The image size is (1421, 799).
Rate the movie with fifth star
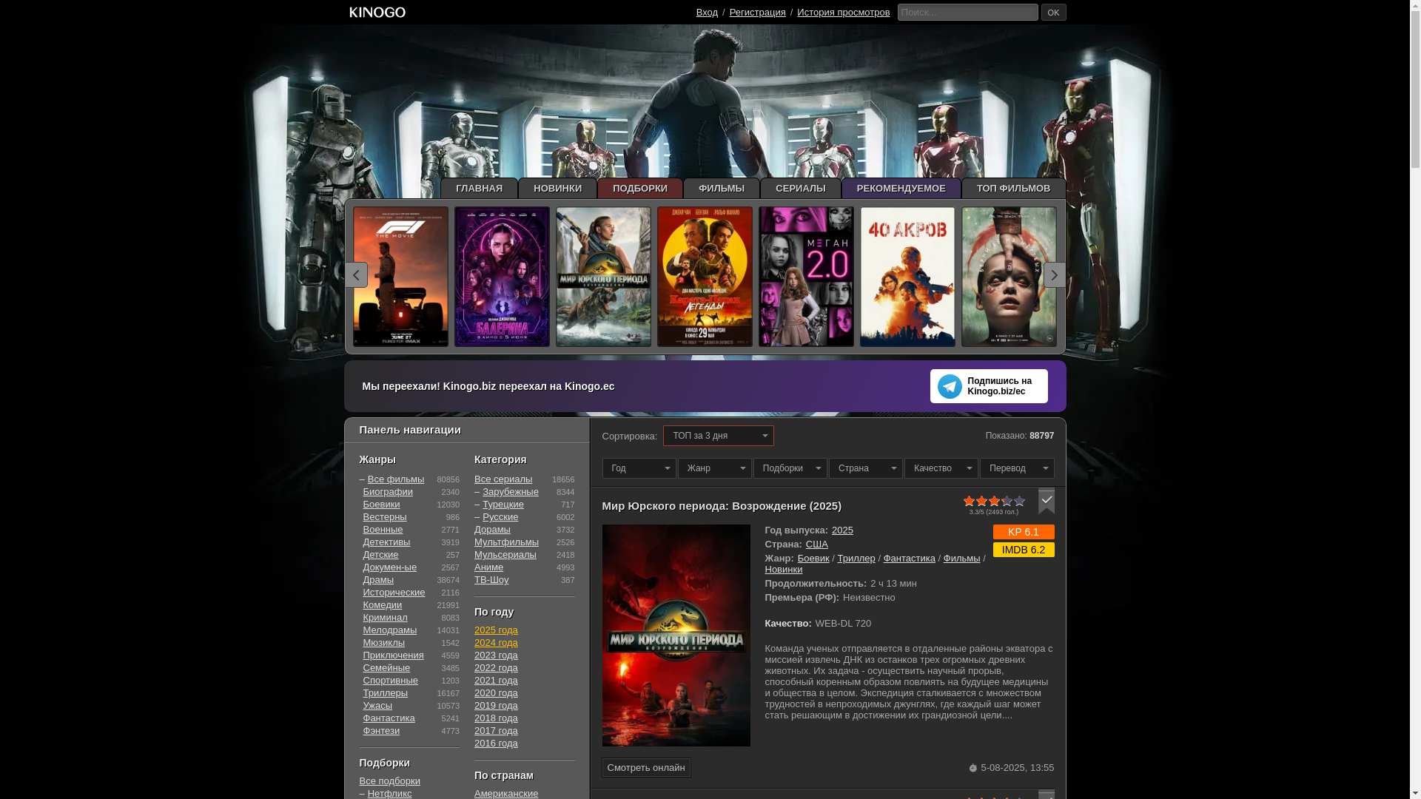pyautogui.click(x=1020, y=501)
